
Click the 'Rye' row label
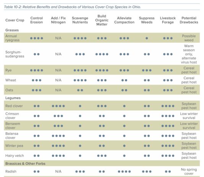click(x=8, y=70)
